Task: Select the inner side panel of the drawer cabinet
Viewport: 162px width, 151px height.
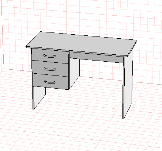Action: pyautogui.click(x=75, y=73)
